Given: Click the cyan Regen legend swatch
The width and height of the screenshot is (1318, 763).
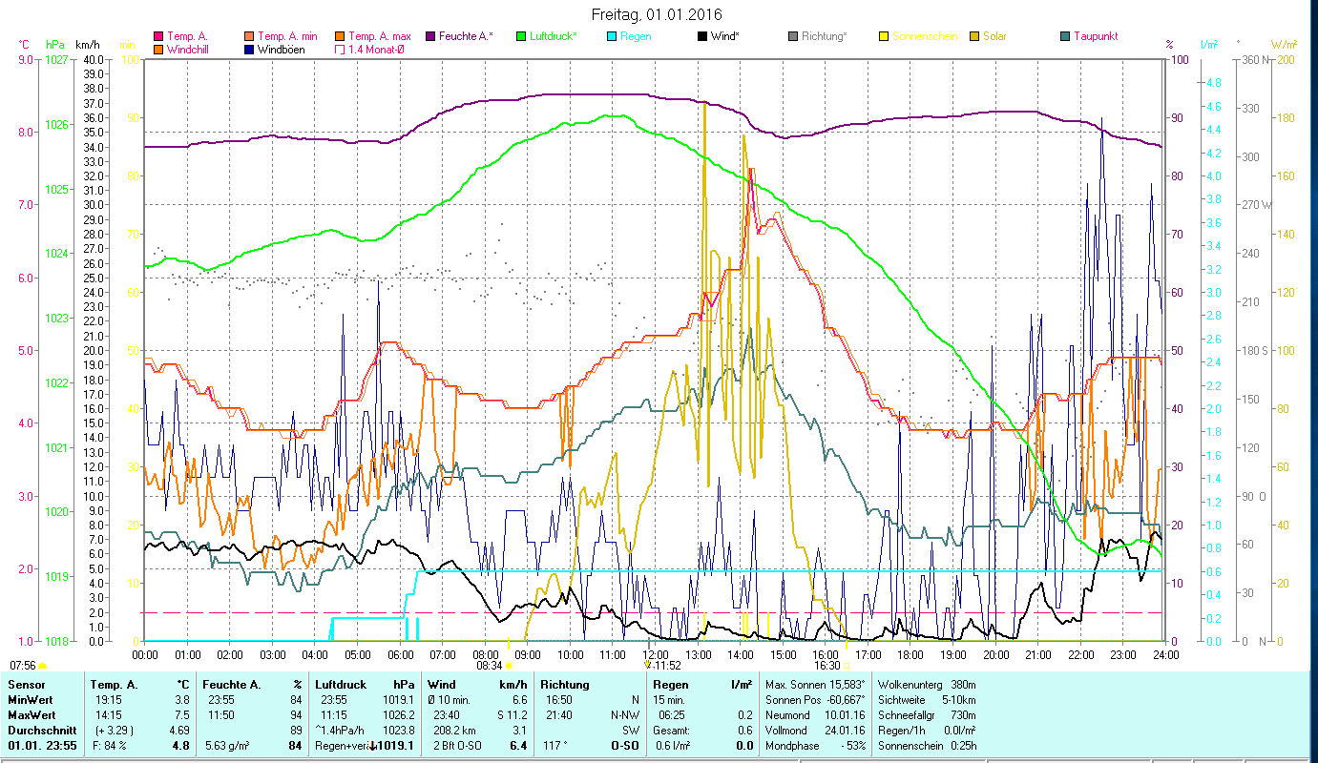Looking at the screenshot, I should (611, 36).
